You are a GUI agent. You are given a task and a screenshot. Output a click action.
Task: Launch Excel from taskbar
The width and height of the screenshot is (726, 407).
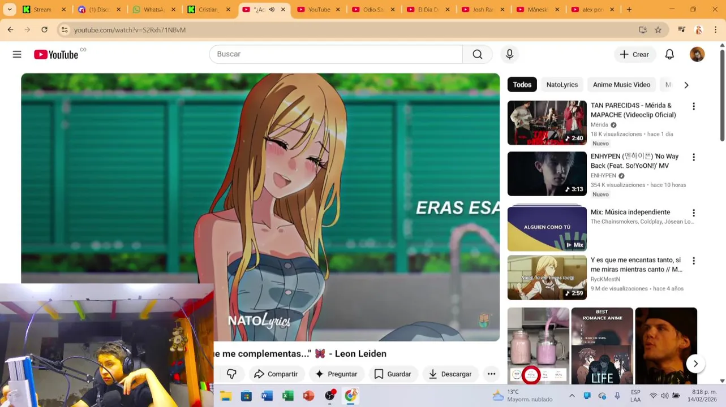287,396
